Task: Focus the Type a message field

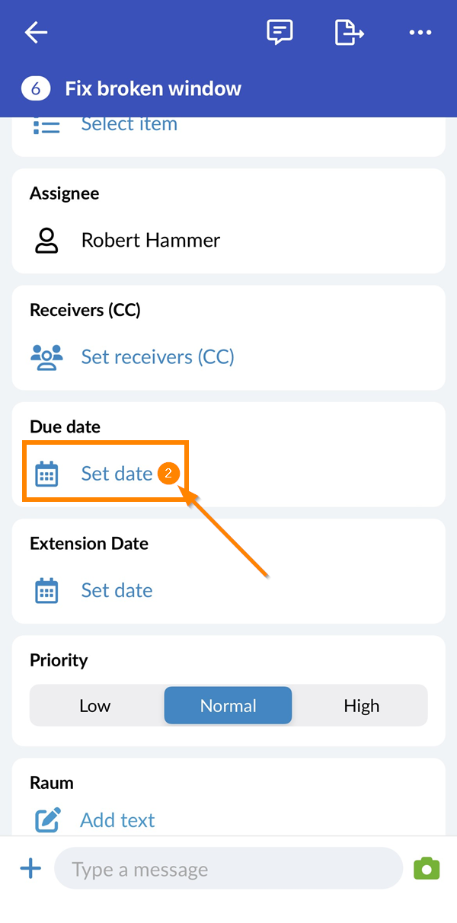Action: (x=228, y=869)
